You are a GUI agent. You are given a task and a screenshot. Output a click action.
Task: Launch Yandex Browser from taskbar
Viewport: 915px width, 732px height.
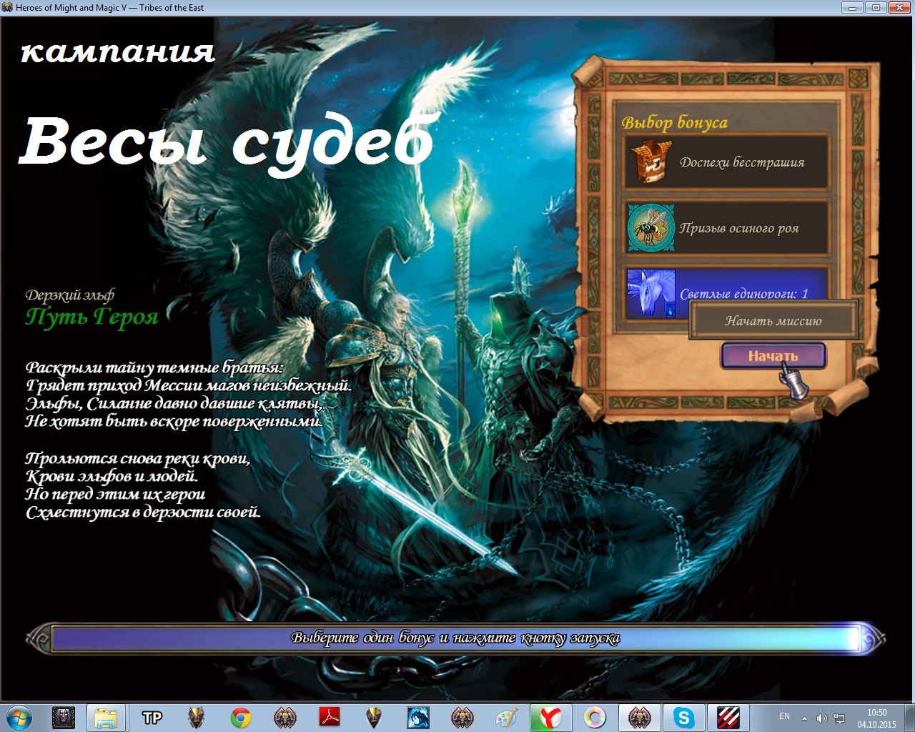[x=550, y=717]
